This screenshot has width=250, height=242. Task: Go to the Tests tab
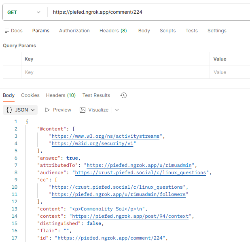pyautogui.click(x=191, y=31)
